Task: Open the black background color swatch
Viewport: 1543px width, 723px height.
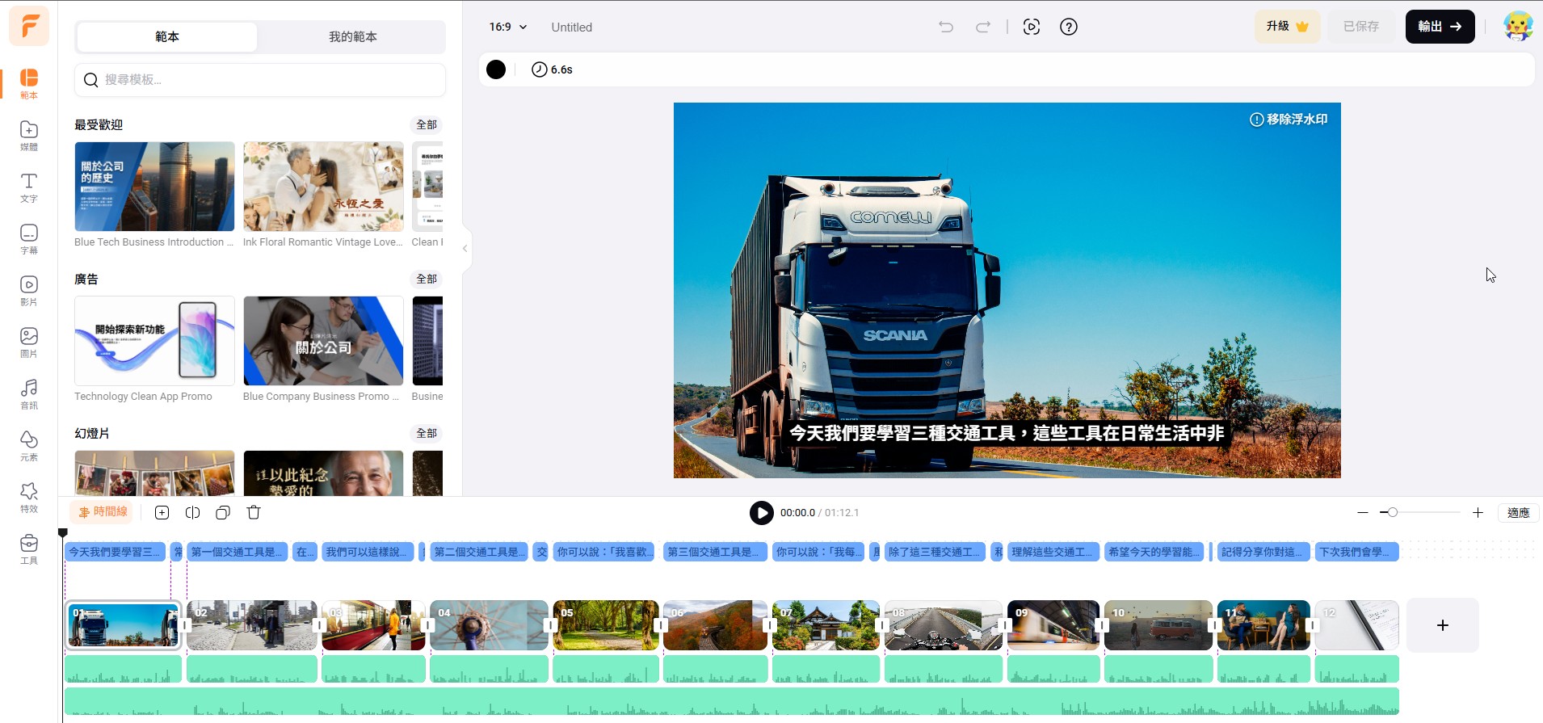Action: click(x=496, y=69)
